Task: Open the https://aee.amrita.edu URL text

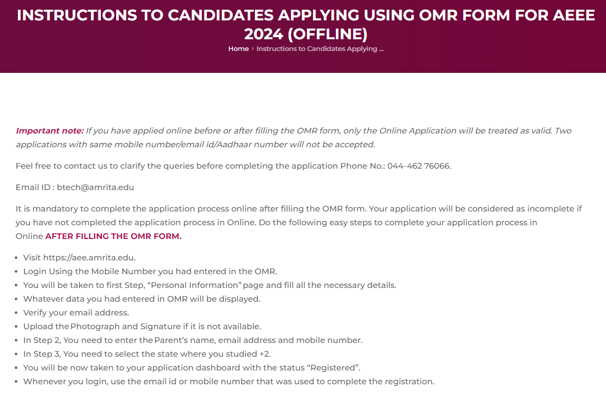Action: (x=89, y=257)
